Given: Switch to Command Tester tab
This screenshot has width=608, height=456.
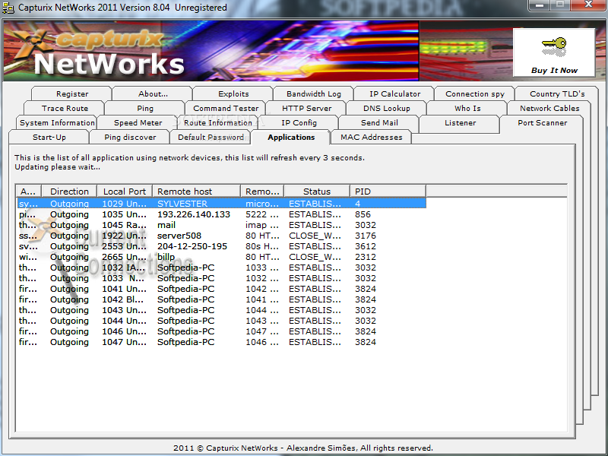Looking at the screenshot, I should coord(226,108).
